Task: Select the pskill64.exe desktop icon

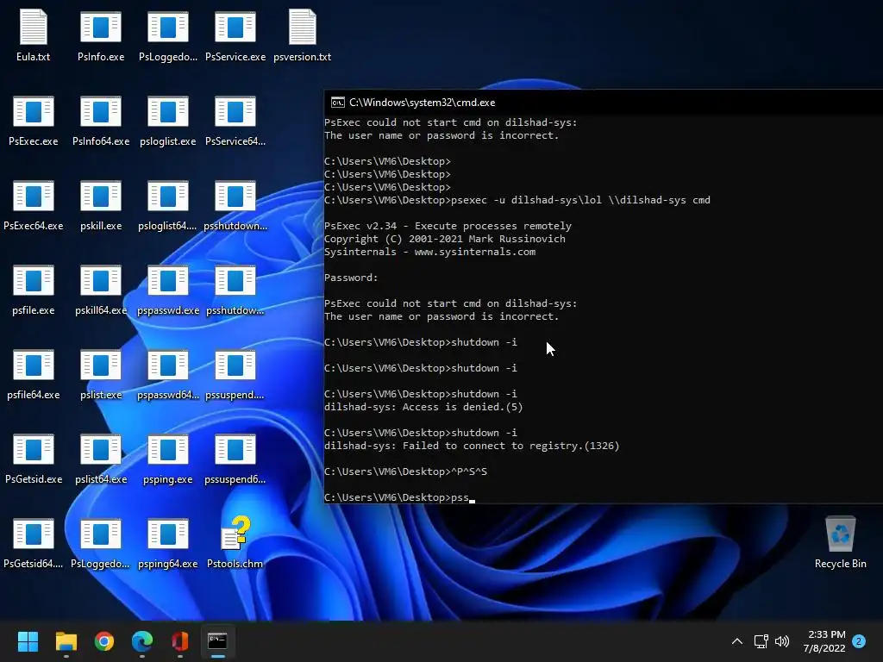Action: click(x=101, y=289)
